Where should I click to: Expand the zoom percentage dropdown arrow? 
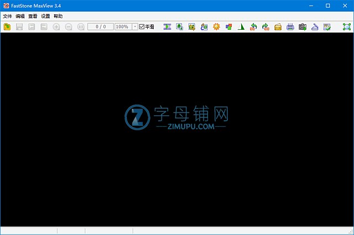point(135,26)
